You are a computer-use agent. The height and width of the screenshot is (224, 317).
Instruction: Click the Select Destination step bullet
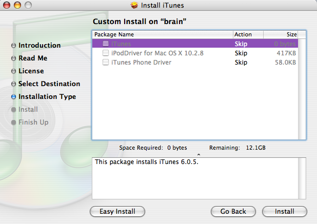click(13, 84)
